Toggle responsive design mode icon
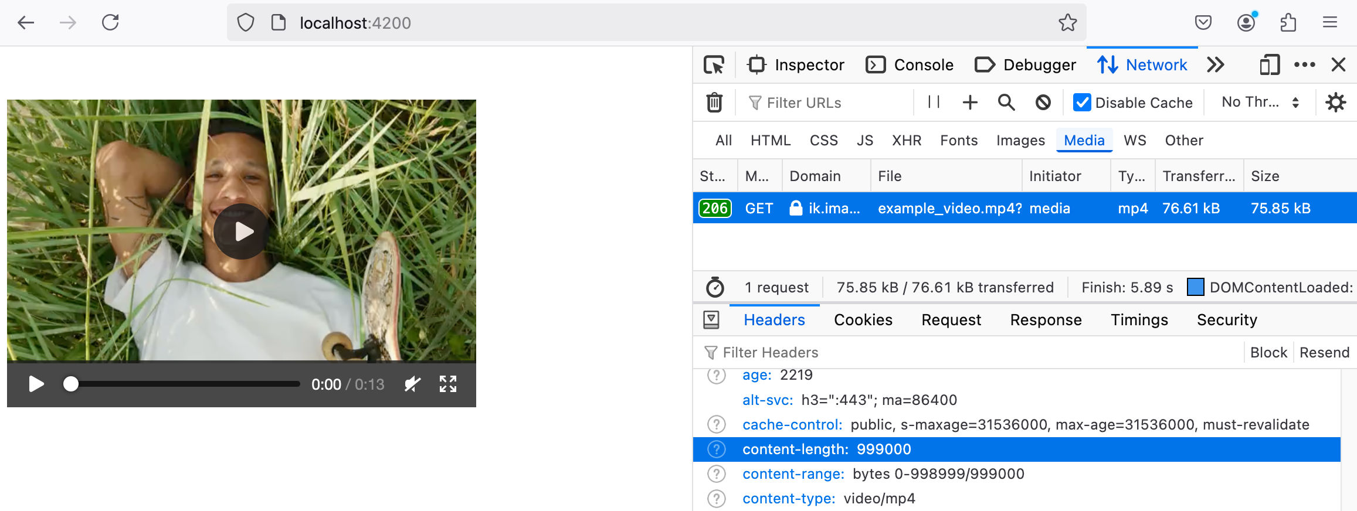This screenshot has height=511, width=1357. [x=1270, y=64]
